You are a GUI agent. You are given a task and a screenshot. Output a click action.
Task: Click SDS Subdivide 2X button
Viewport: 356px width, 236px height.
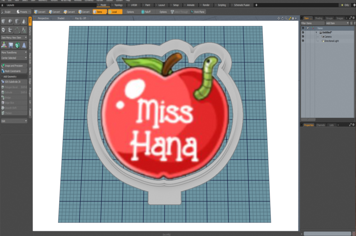pyautogui.click(x=14, y=82)
